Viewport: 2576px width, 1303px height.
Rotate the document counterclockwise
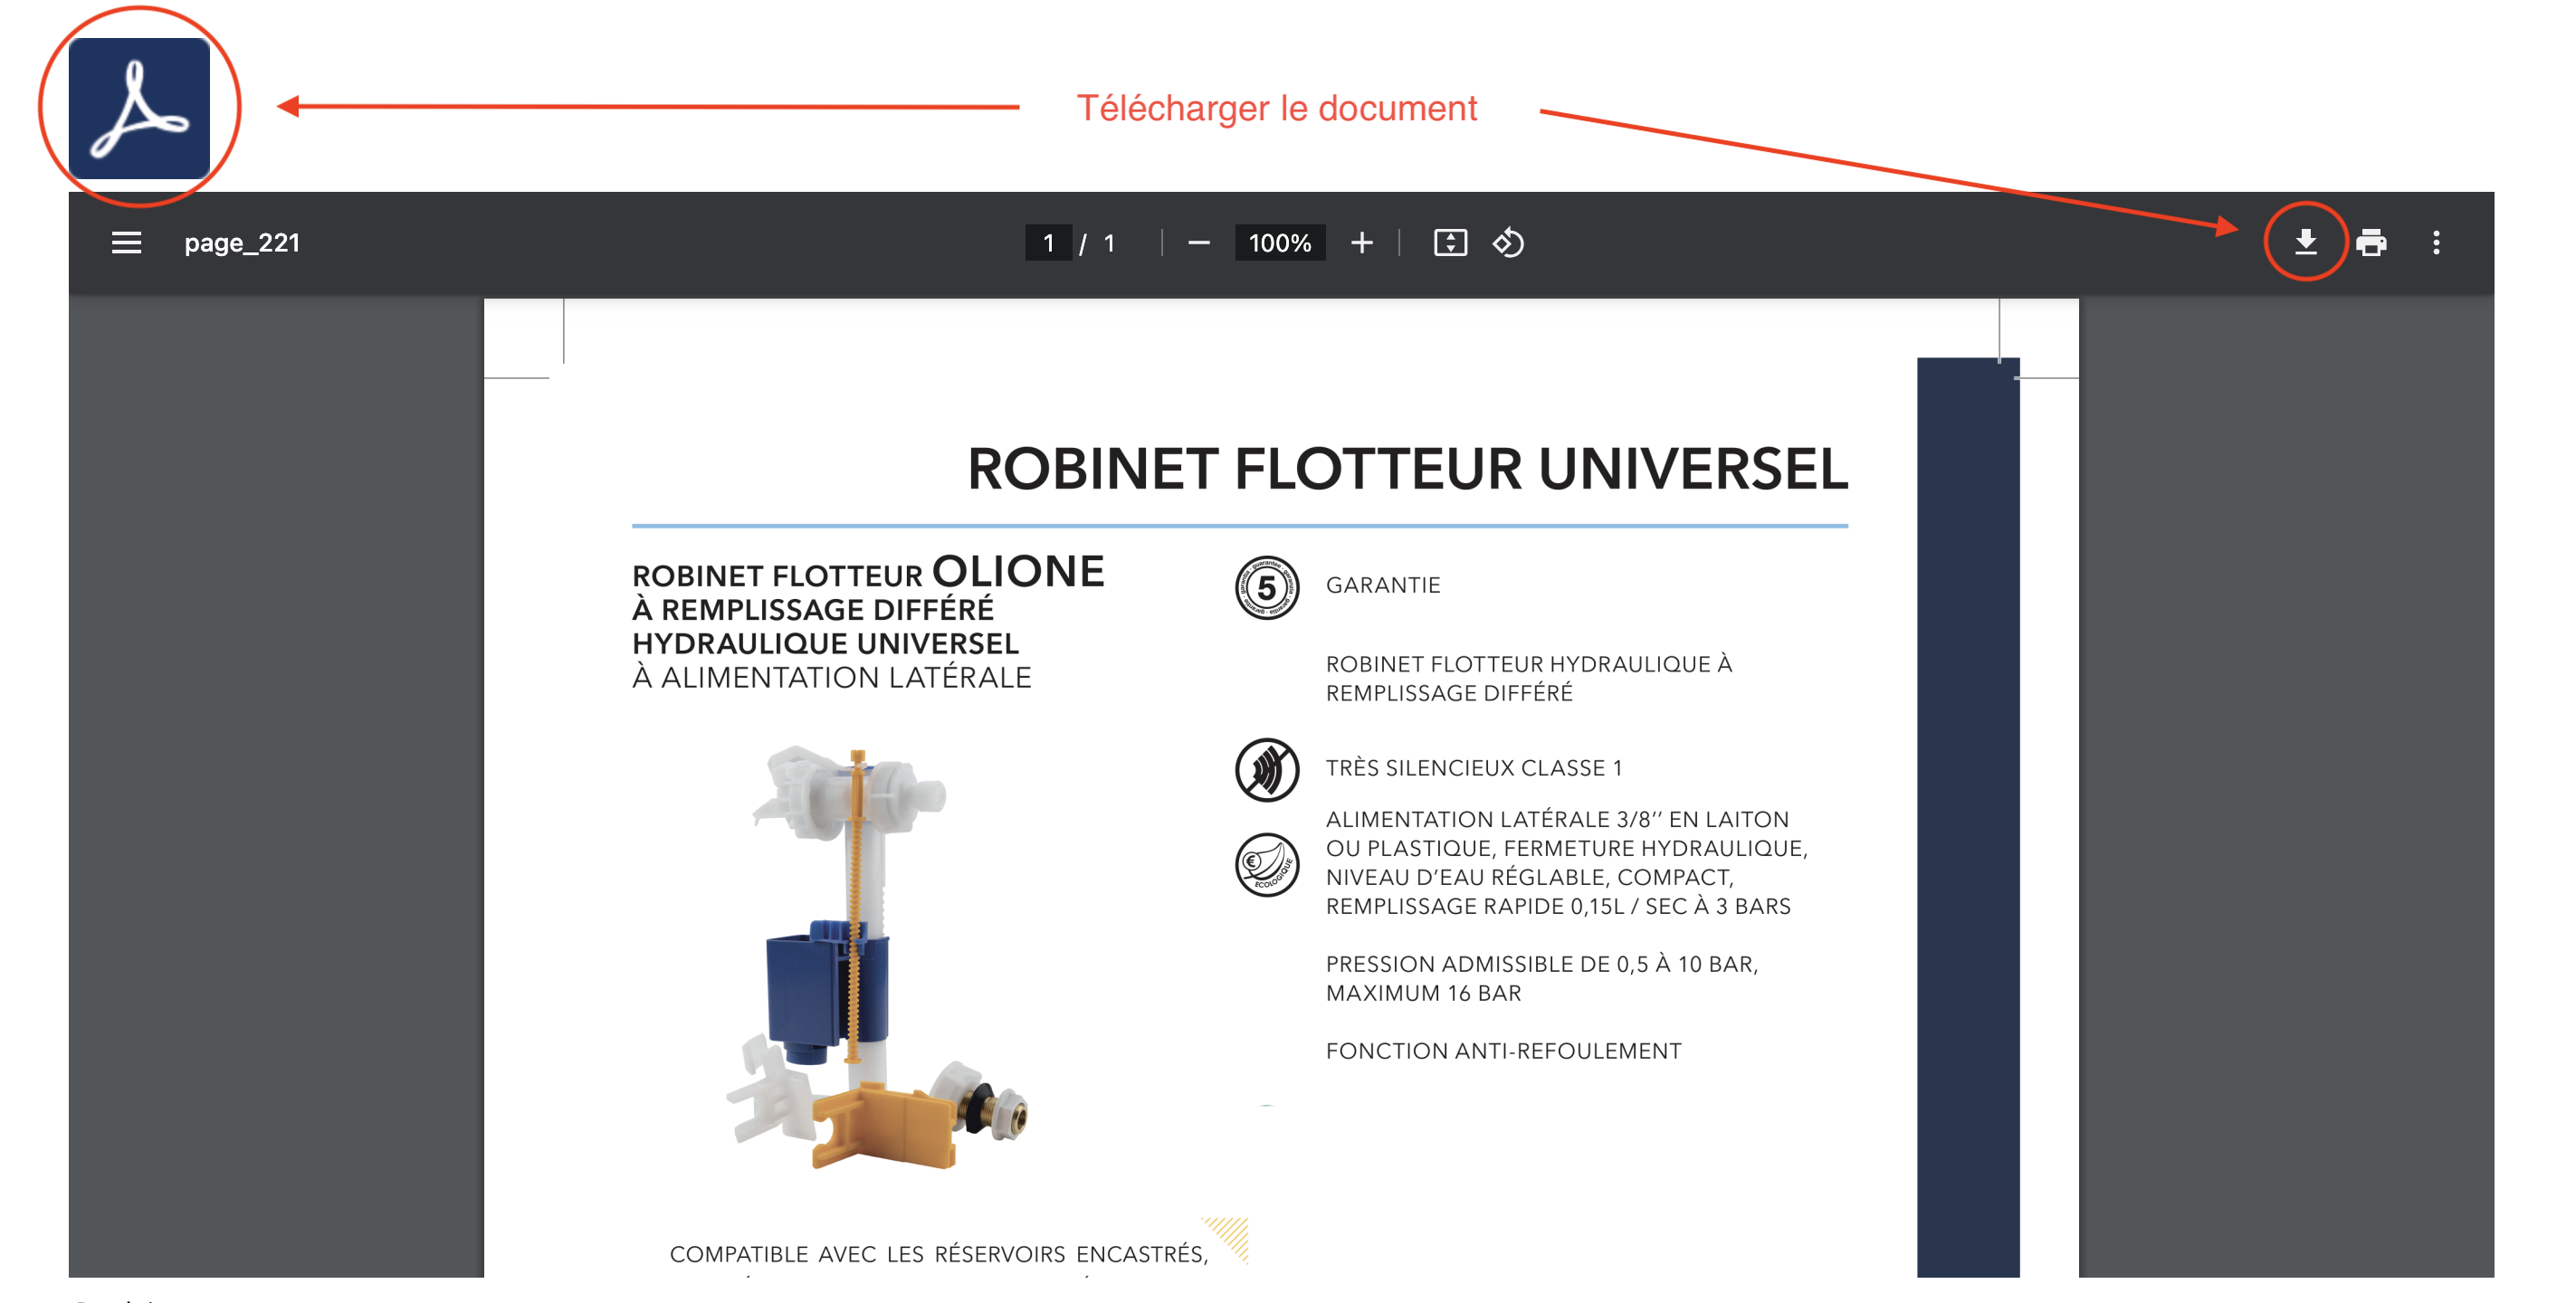(1508, 243)
